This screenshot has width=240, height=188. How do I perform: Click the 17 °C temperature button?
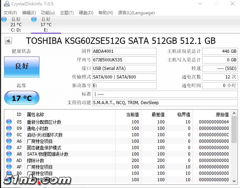(21, 98)
